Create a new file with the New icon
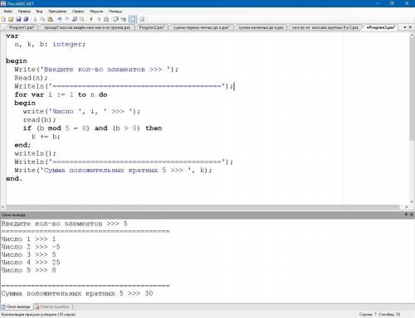 pyautogui.click(x=3, y=19)
